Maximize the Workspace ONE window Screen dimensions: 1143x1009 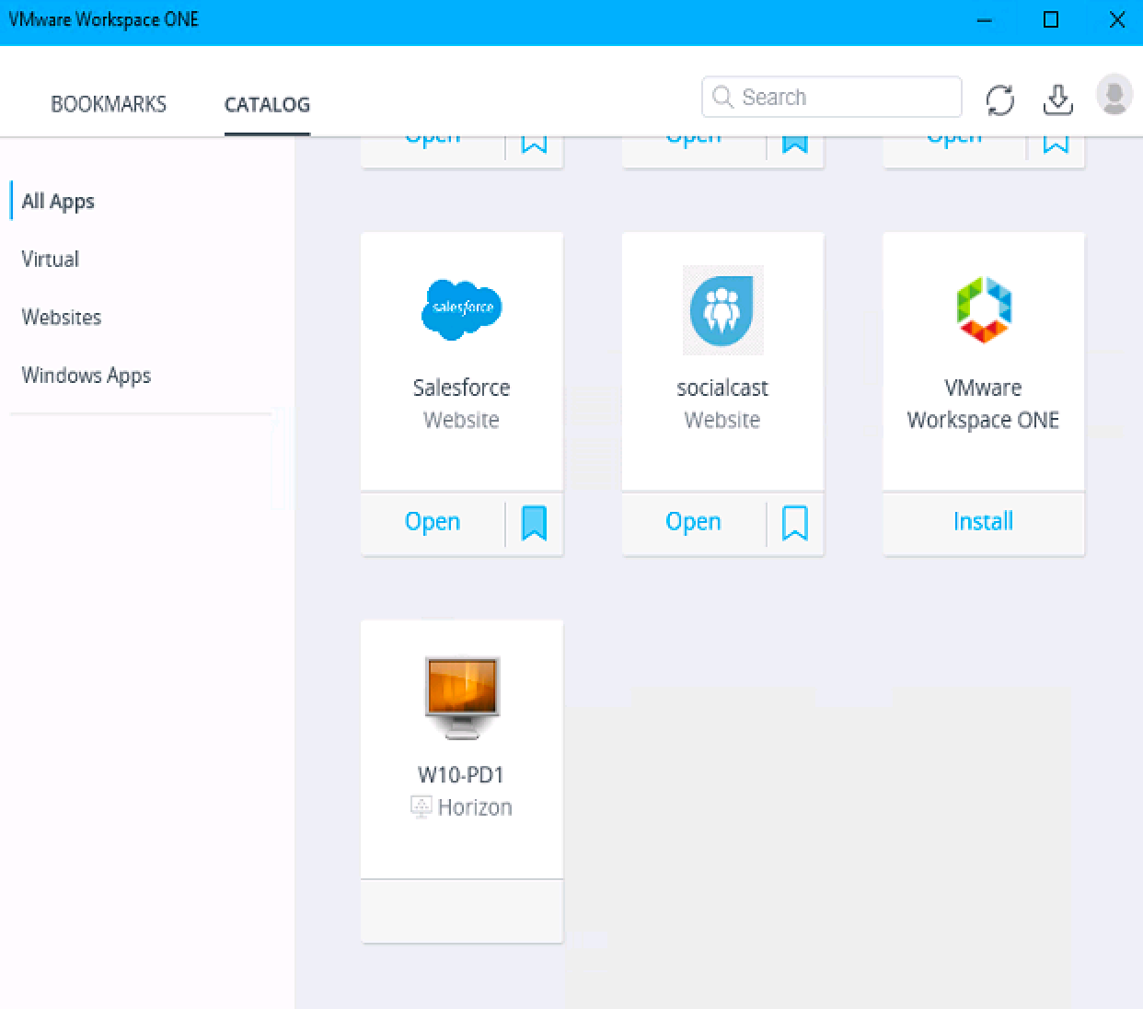point(1051,20)
